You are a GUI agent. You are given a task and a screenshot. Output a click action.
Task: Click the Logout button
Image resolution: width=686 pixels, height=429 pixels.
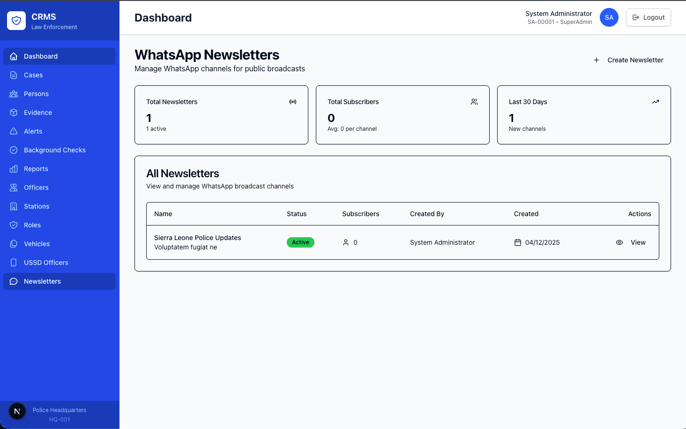click(x=649, y=17)
